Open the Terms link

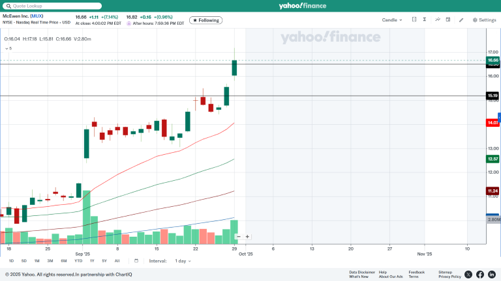coord(414,276)
